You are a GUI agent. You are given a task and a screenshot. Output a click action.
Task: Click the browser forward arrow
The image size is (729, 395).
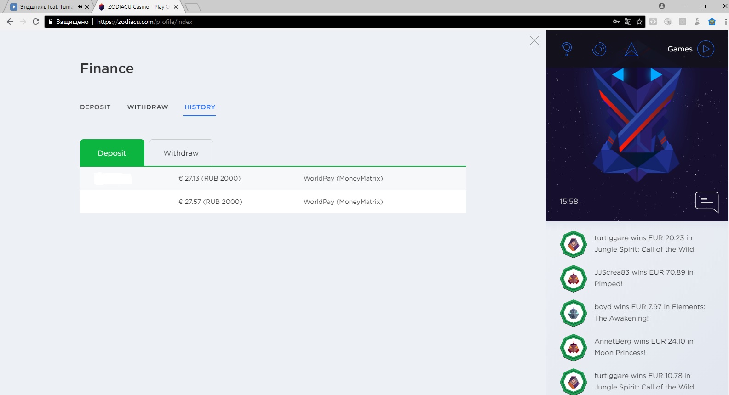point(23,22)
